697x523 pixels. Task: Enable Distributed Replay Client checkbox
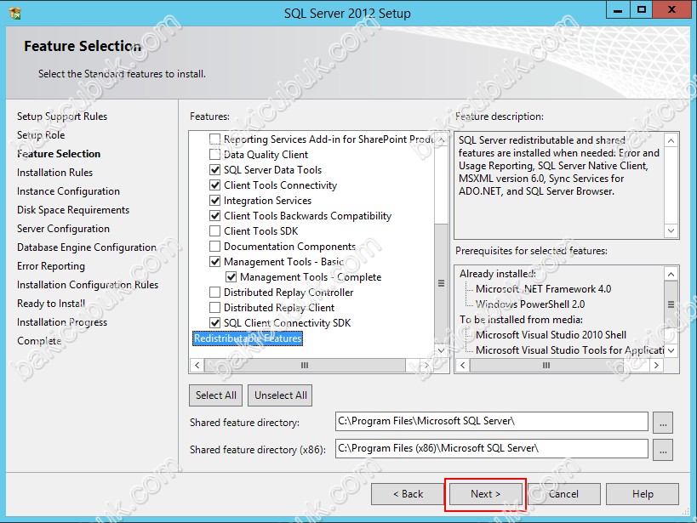click(x=214, y=308)
